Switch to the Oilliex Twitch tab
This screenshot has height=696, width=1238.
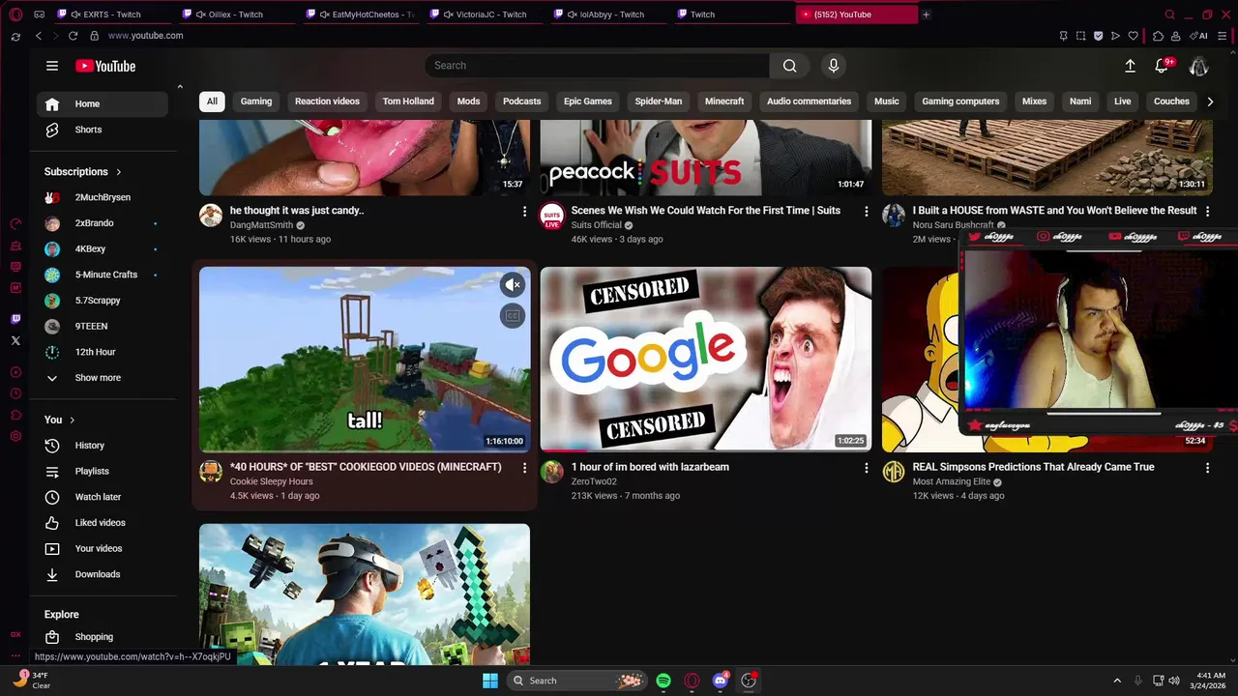[237, 14]
